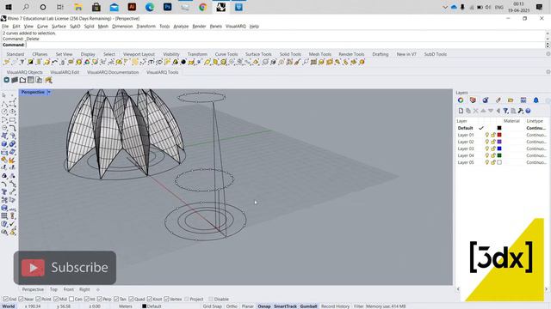The image size is (551, 309).
Task: Launch Photoshop from the taskbar
Action: point(167,7)
